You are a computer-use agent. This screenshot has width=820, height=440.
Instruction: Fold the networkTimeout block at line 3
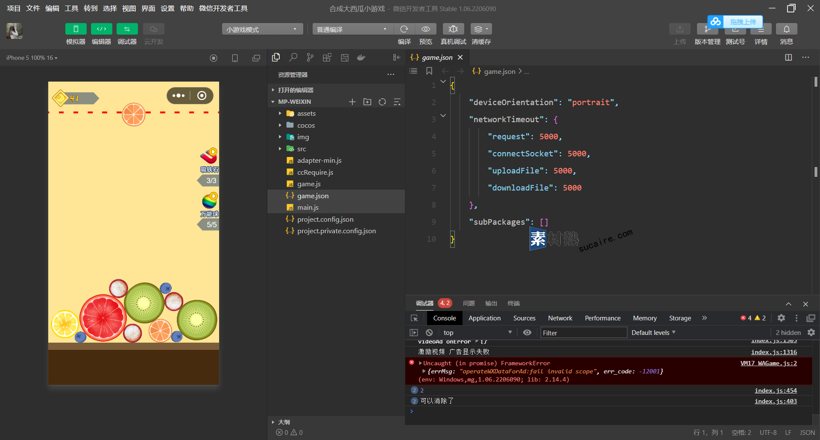pyautogui.click(x=443, y=115)
